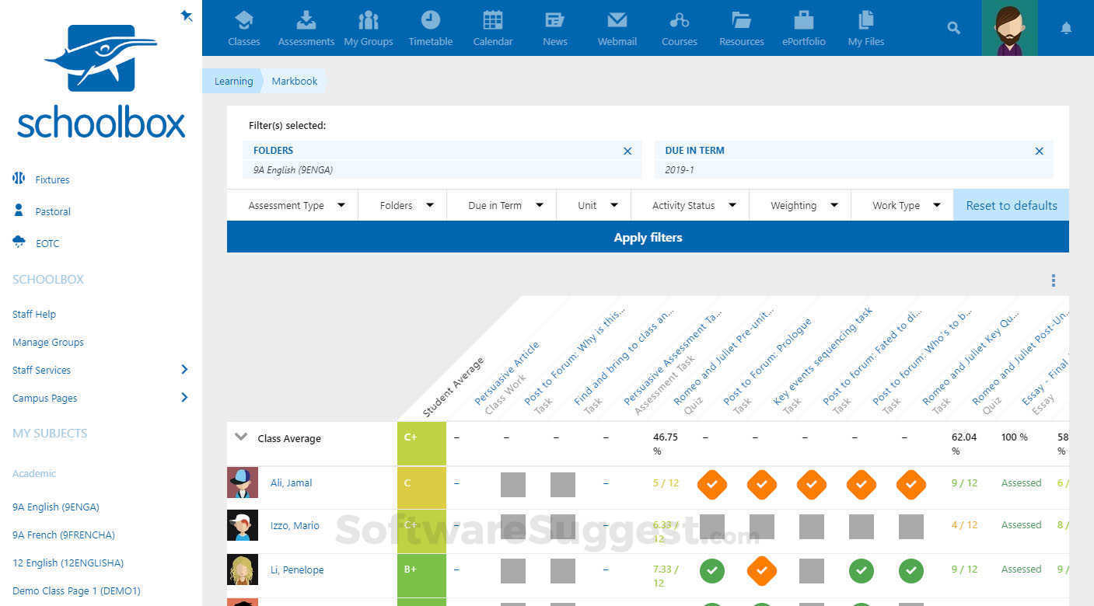Toggle Li Penelope's green completed status marker
This screenshot has width=1094, height=606.
click(712, 570)
